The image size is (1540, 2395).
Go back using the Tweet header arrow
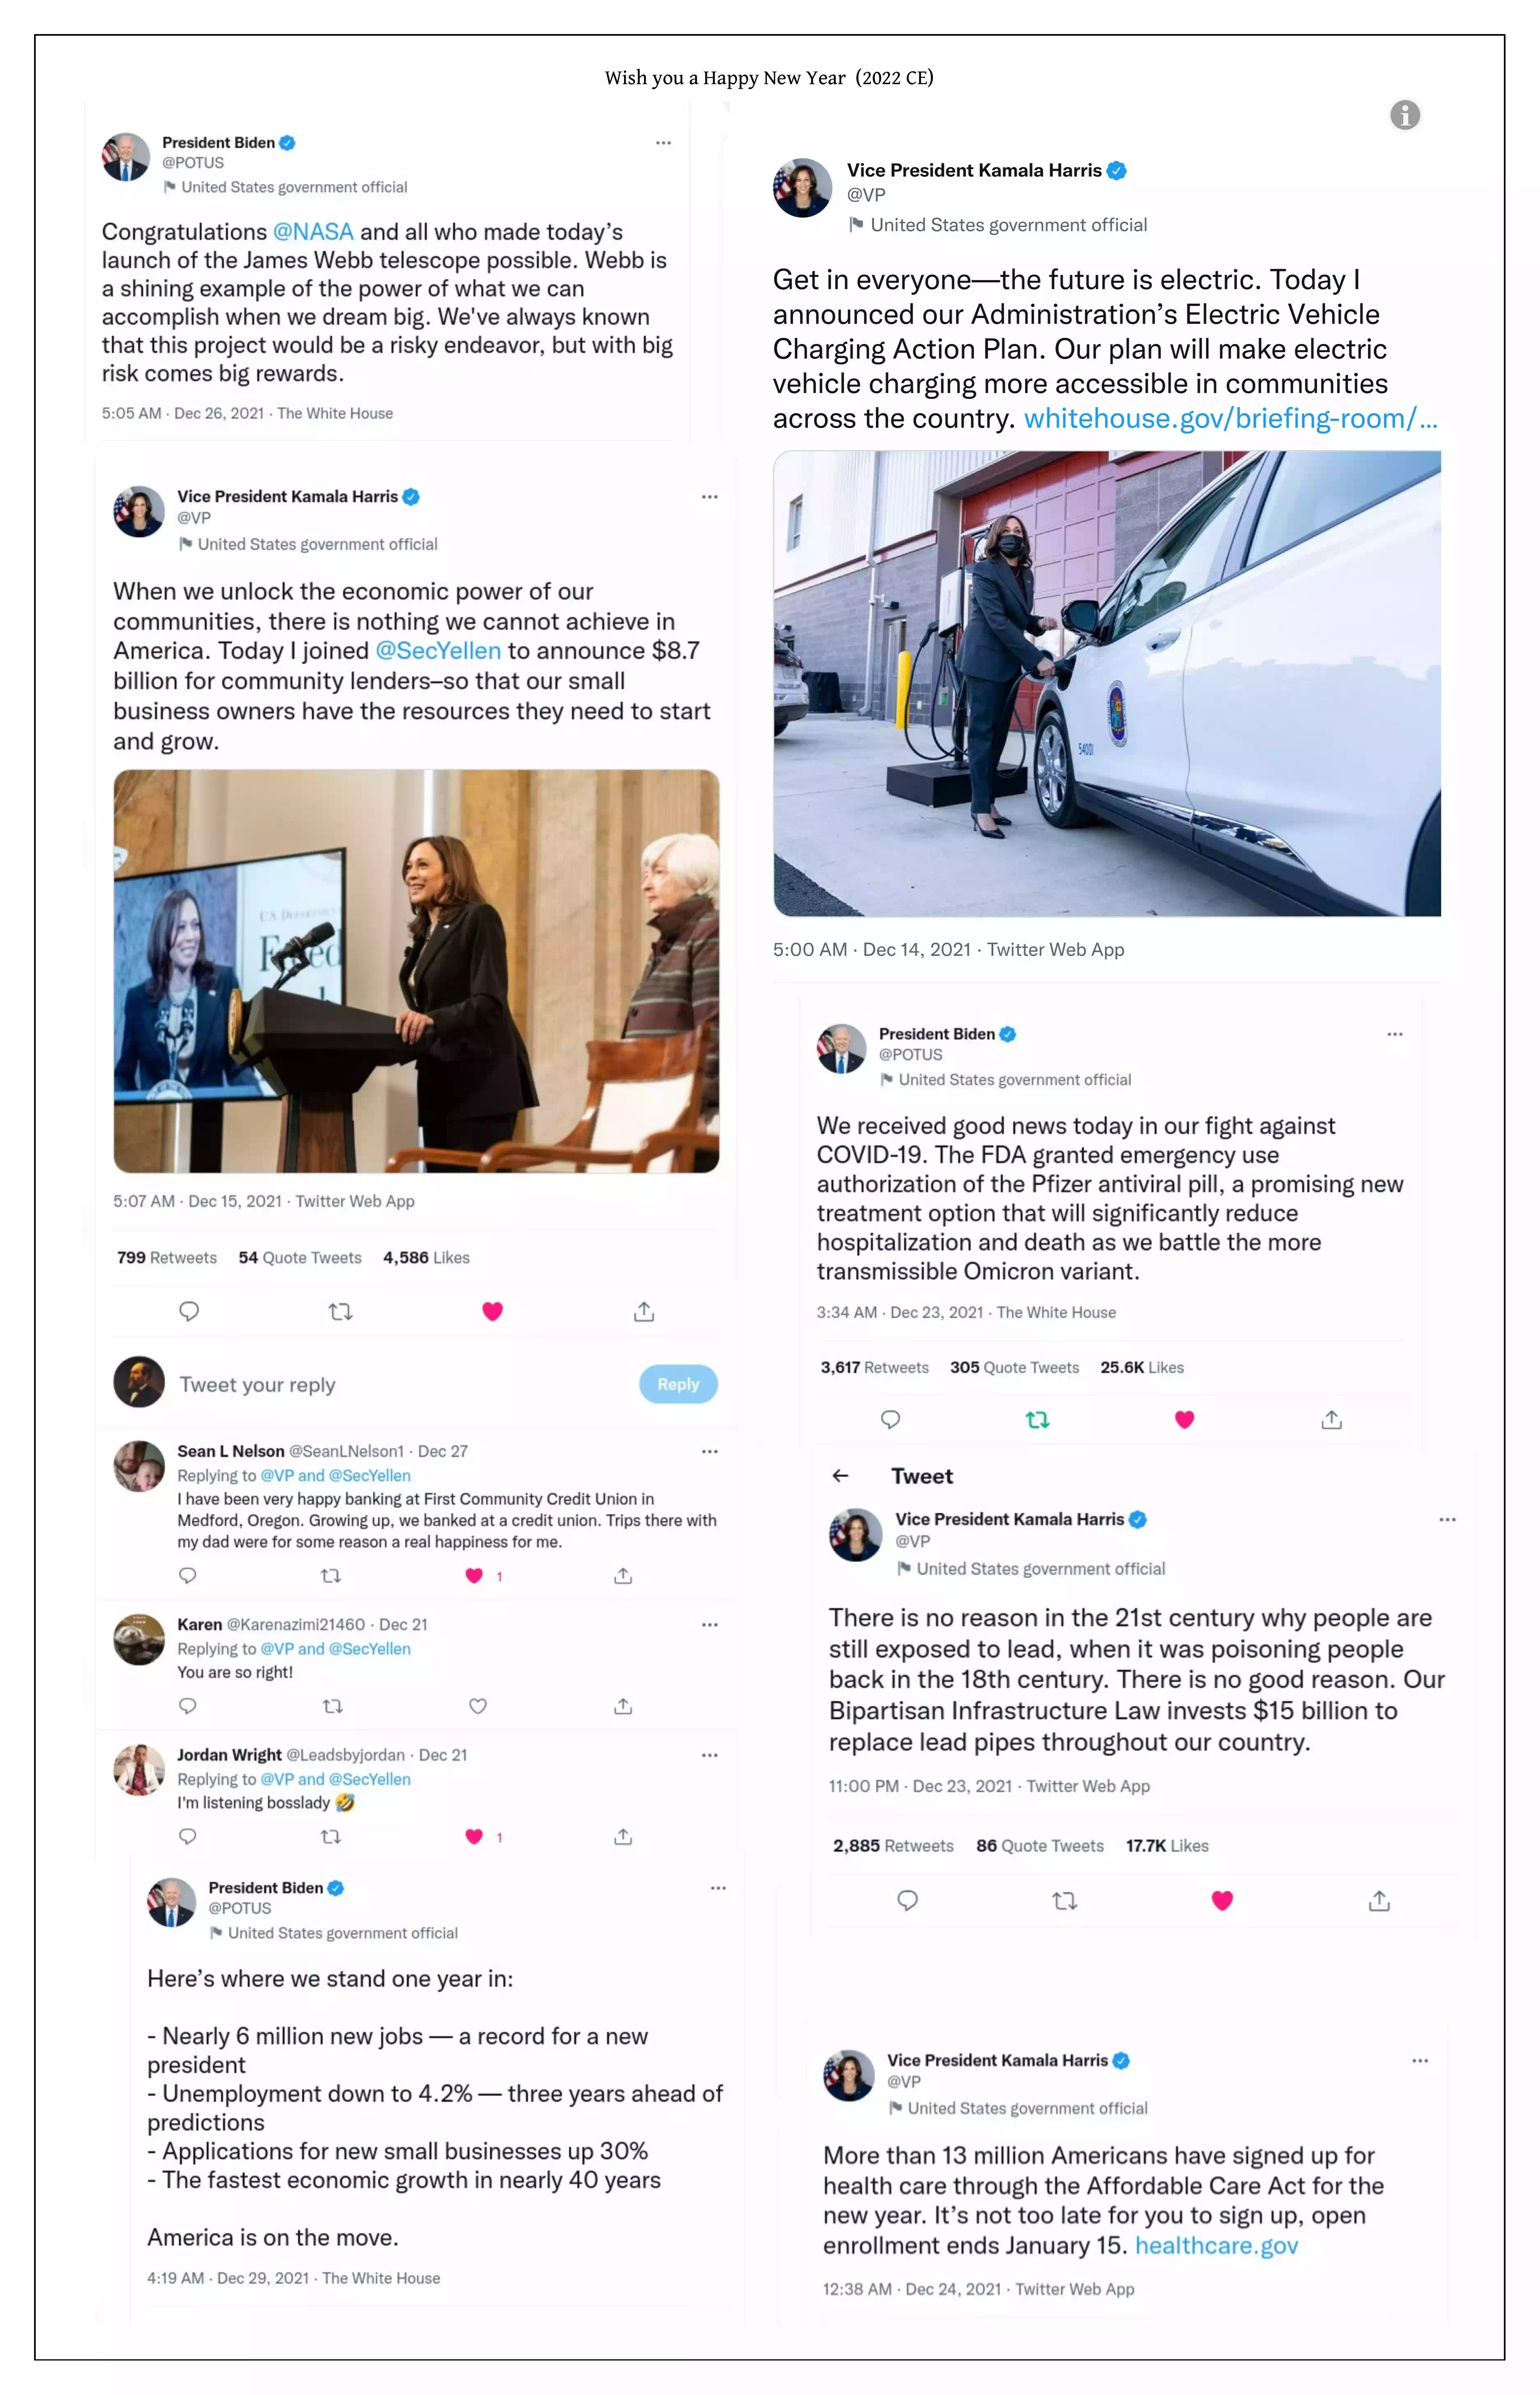(841, 1475)
